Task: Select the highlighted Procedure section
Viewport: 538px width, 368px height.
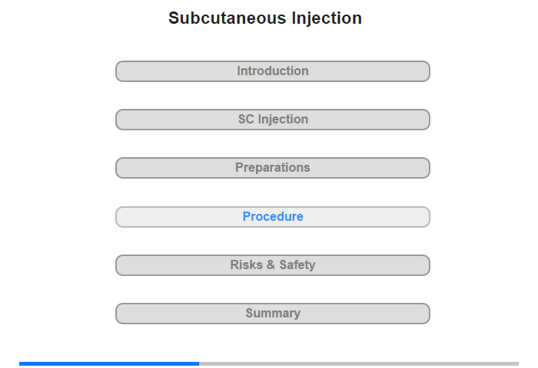Action: click(x=273, y=217)
